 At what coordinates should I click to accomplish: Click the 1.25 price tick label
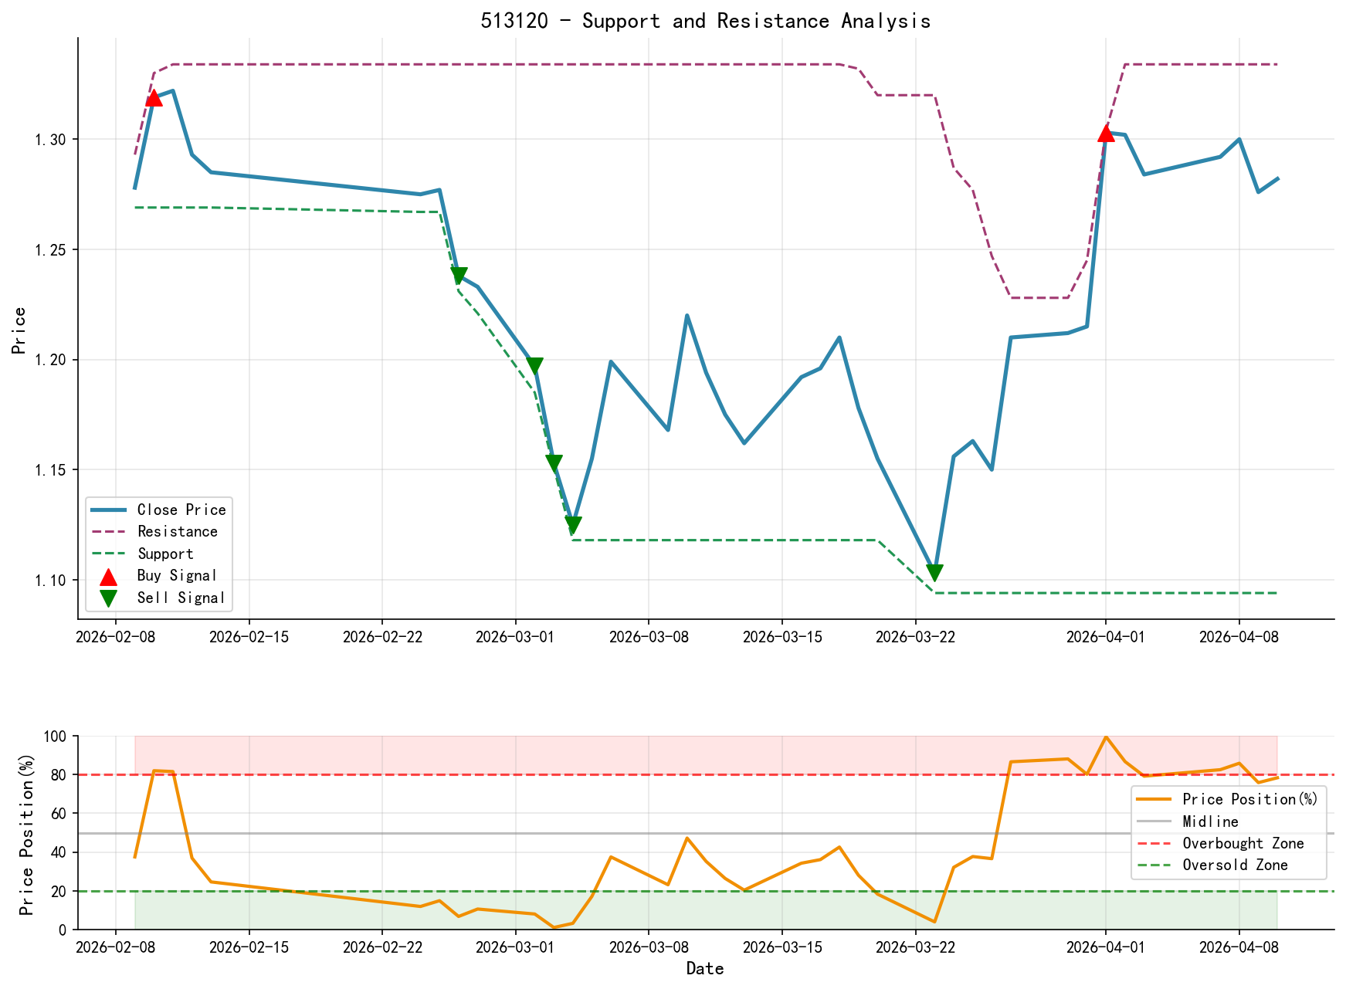tap(52, 250)
